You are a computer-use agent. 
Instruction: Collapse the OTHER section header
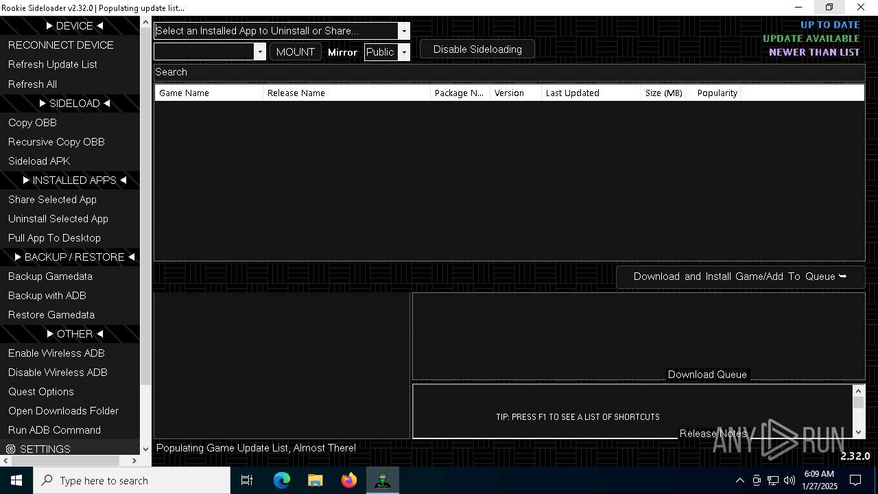click(74, 333)
